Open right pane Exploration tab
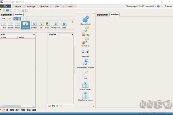 click(102, 15)
